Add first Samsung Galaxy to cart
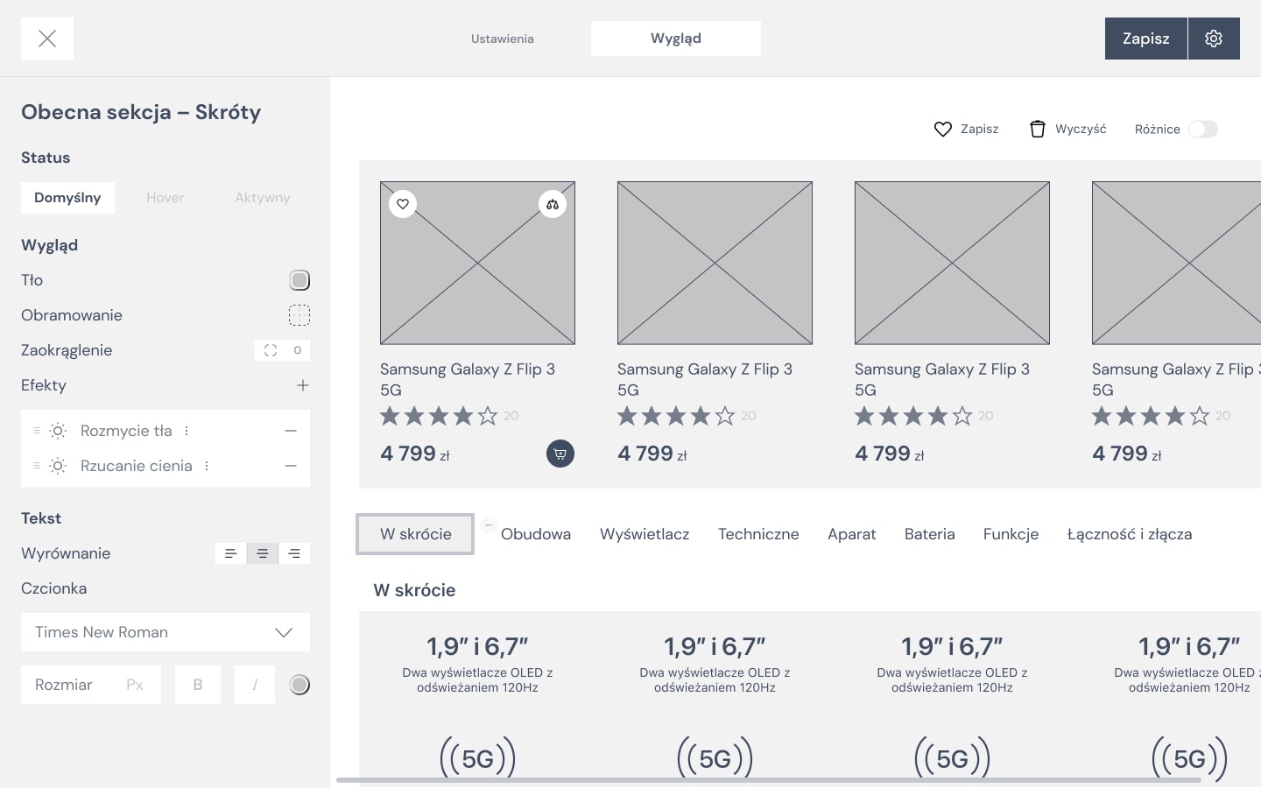 (x=560, y=454)
